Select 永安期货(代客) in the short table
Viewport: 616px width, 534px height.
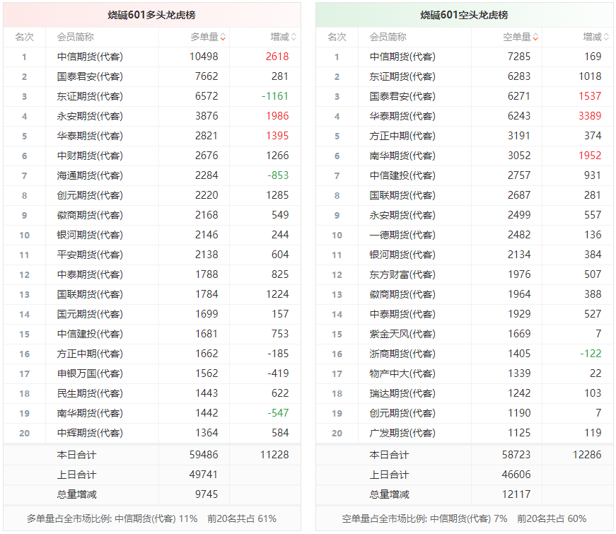point(402,215)
